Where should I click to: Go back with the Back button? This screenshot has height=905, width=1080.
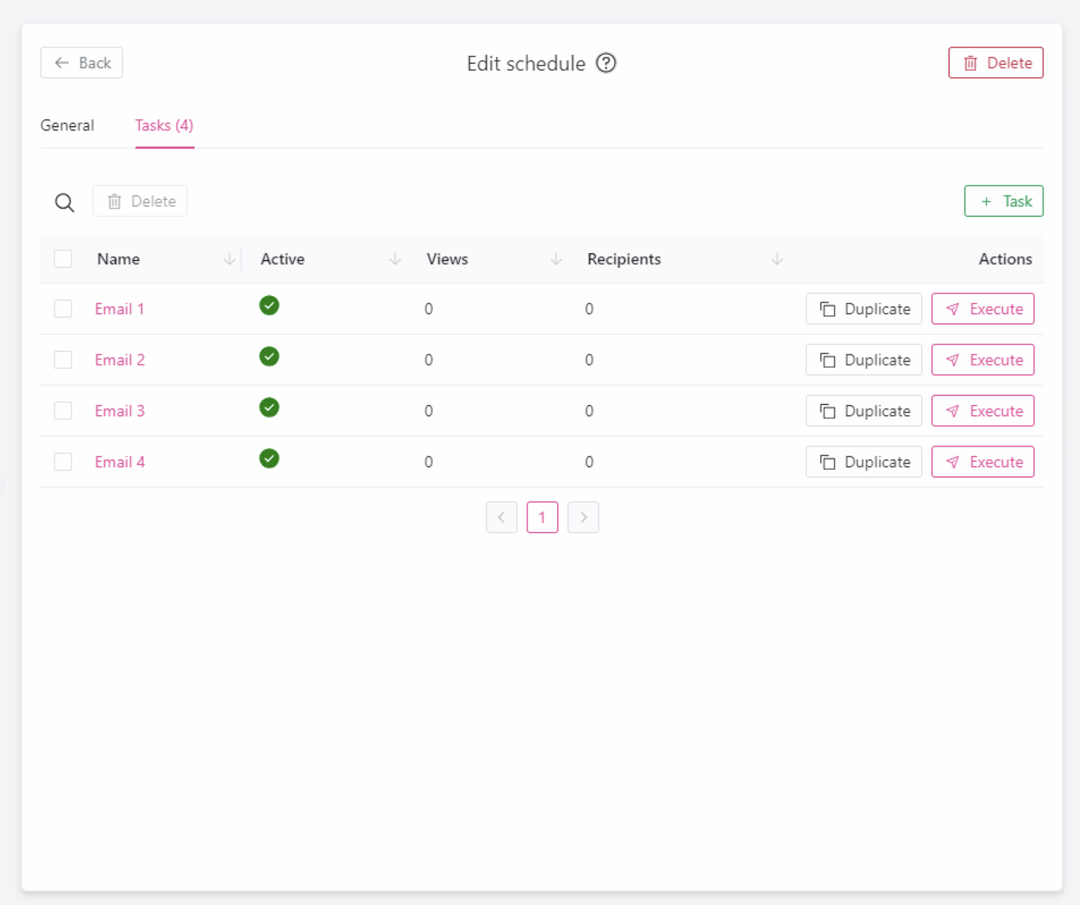point(82,63)
